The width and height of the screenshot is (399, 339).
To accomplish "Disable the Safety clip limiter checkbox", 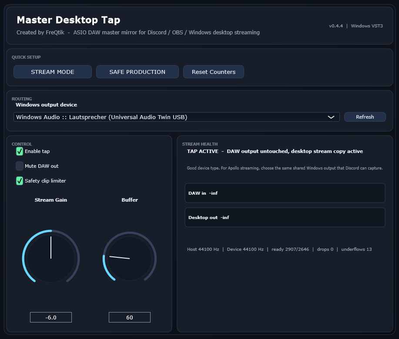I will 20,181.
